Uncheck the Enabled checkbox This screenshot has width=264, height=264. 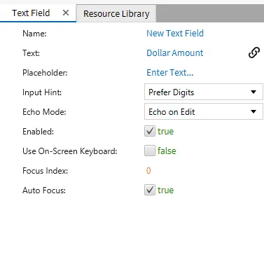[x=150, y=131]
